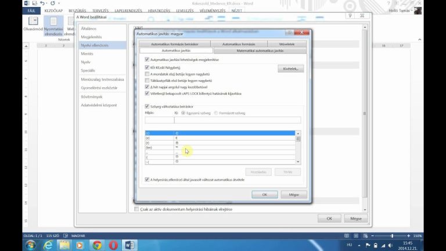446x251 pixels.
Task: Click the Hibás input field
Action: pos(159,120)
